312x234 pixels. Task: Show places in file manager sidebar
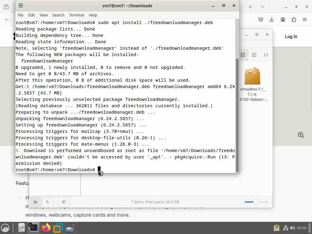coord(35,202)
